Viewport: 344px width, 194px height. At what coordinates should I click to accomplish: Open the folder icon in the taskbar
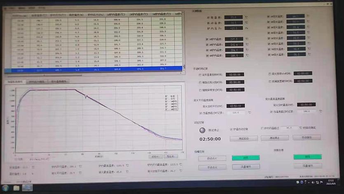(16, 188)
